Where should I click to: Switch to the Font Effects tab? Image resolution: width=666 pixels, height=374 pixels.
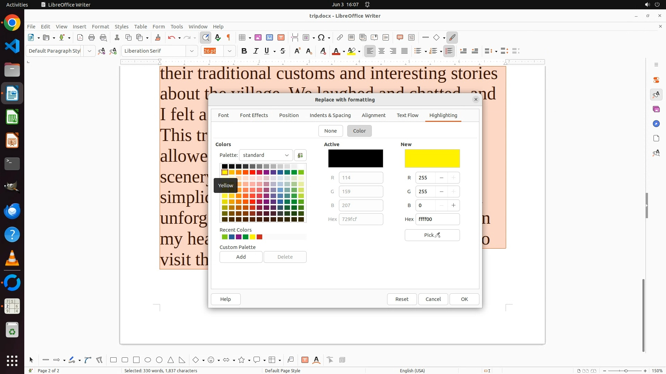[x=254, y=115]
